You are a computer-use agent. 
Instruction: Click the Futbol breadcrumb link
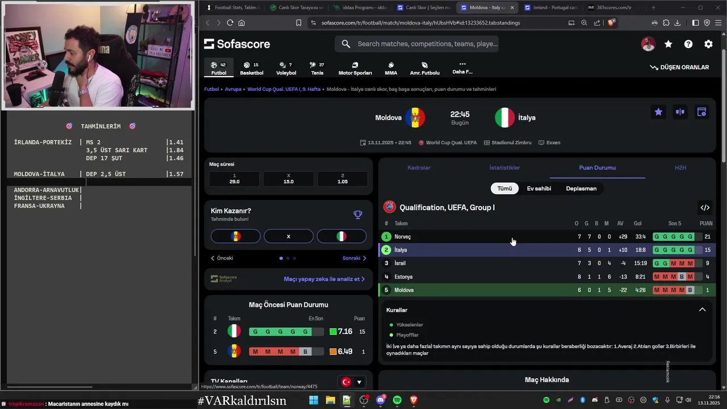click(x=211, y=89)
